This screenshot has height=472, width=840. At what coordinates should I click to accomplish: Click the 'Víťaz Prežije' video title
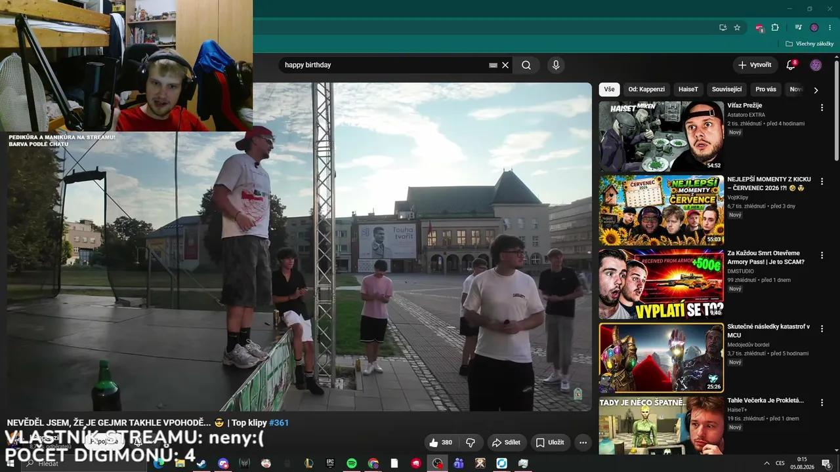(745, 106)
